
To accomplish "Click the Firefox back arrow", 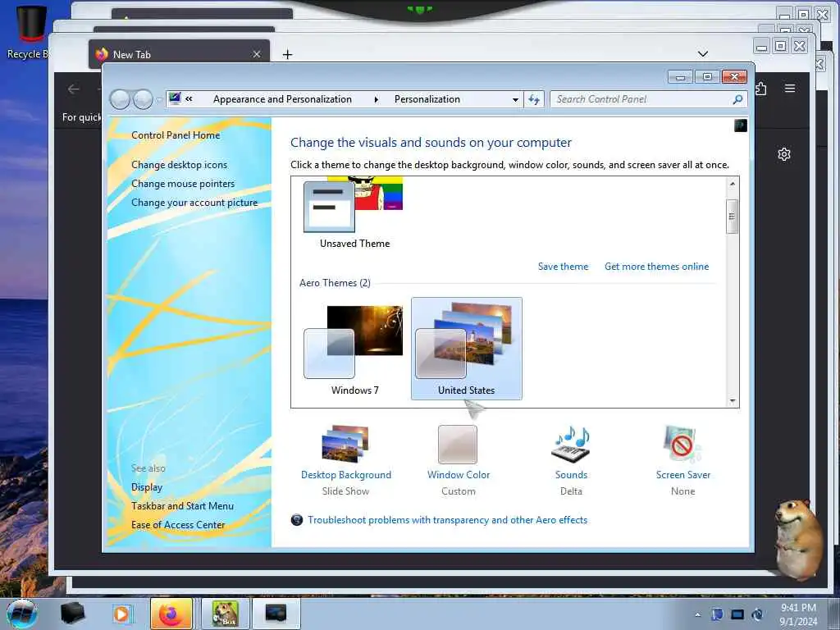I will pyautogui.click(x=73, y=89).
